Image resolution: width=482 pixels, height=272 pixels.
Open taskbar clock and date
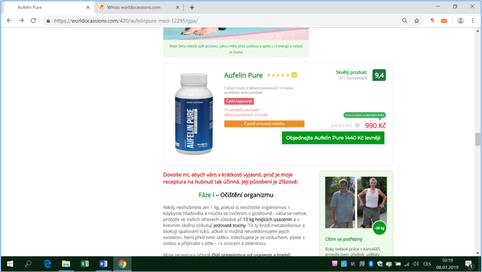(447, 264)
